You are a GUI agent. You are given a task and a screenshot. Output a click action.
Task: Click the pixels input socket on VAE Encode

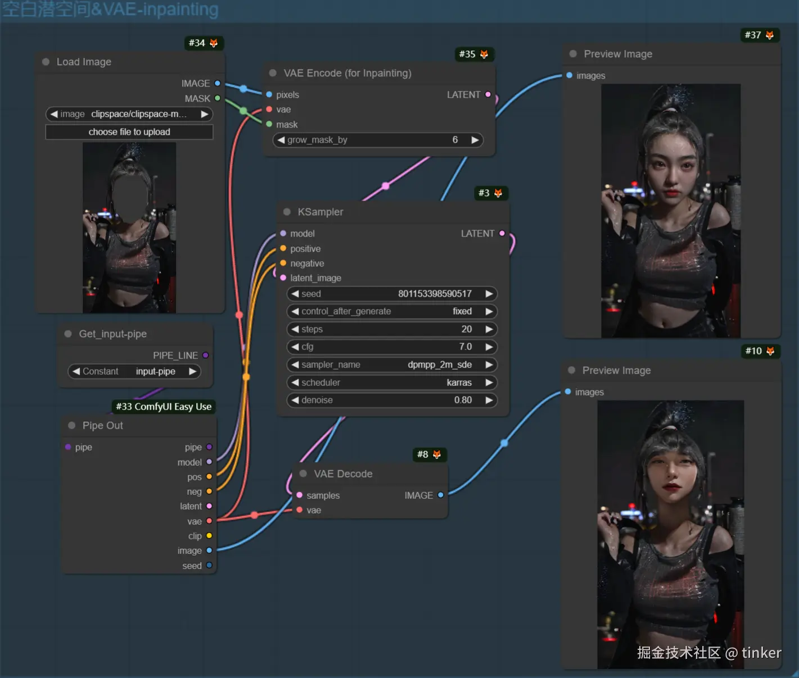tap(269, 94)
